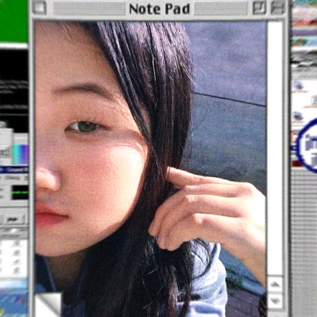317x317 pixels.
Task: Collapse Note Pad with the windowshade box
Action: (277, 7)
